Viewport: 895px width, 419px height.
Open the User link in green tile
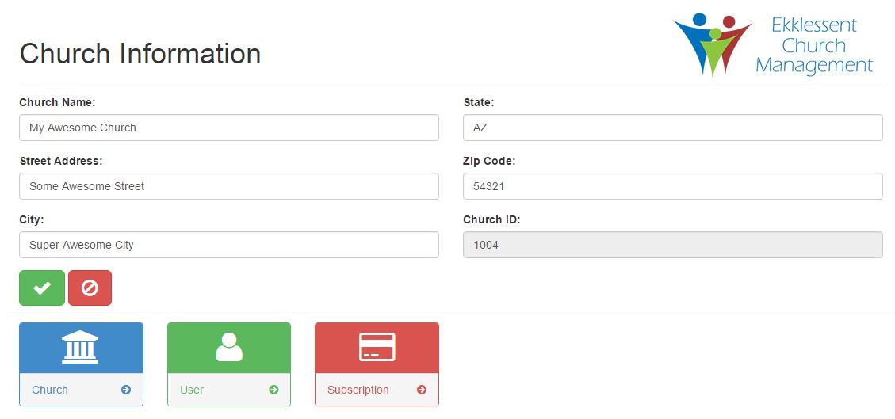tap(192, 390)
